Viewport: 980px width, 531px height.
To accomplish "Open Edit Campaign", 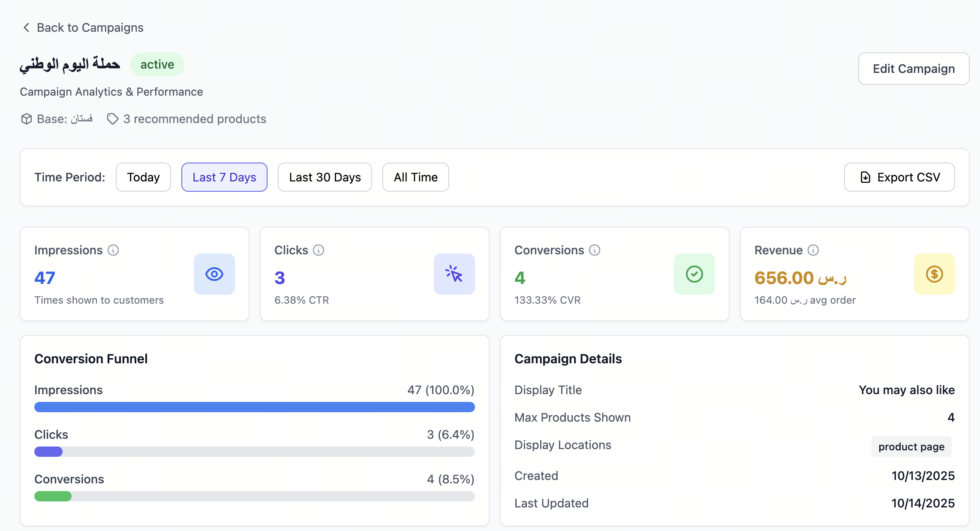I will (x=914, y=69).
